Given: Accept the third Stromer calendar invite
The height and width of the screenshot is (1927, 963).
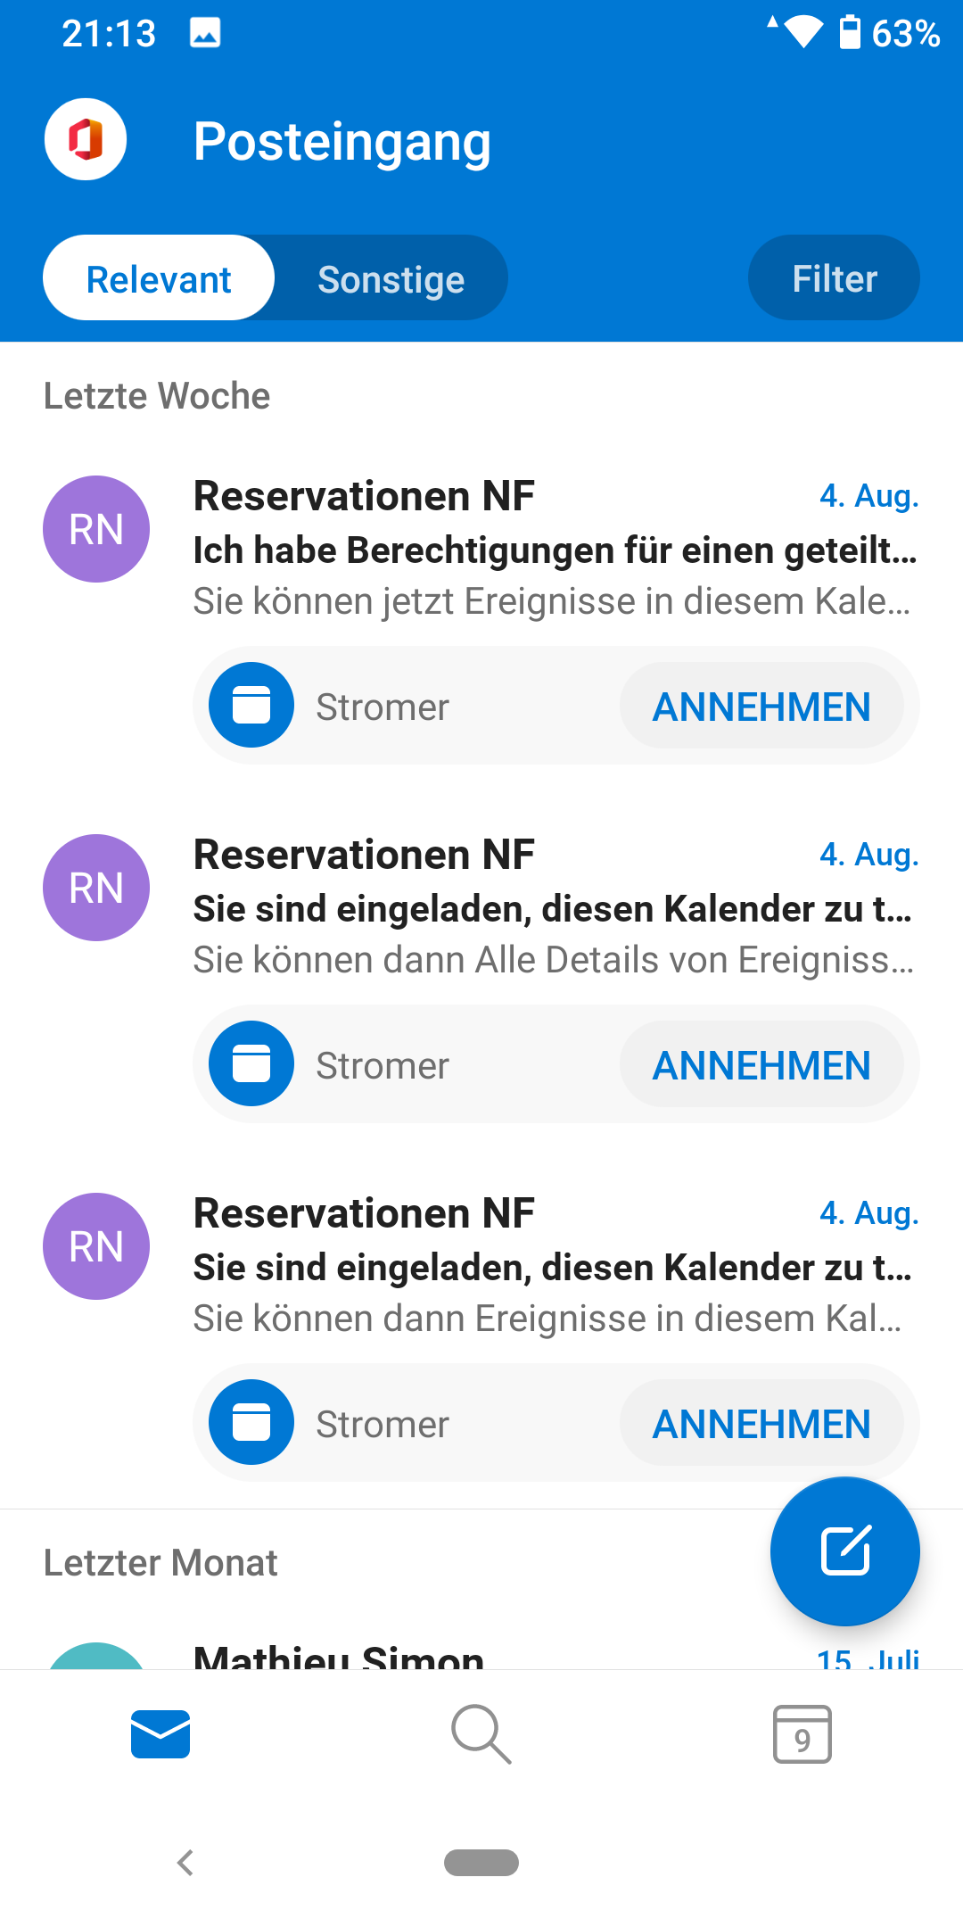Looking at the screenshot, I should [x=761, y=1424].
